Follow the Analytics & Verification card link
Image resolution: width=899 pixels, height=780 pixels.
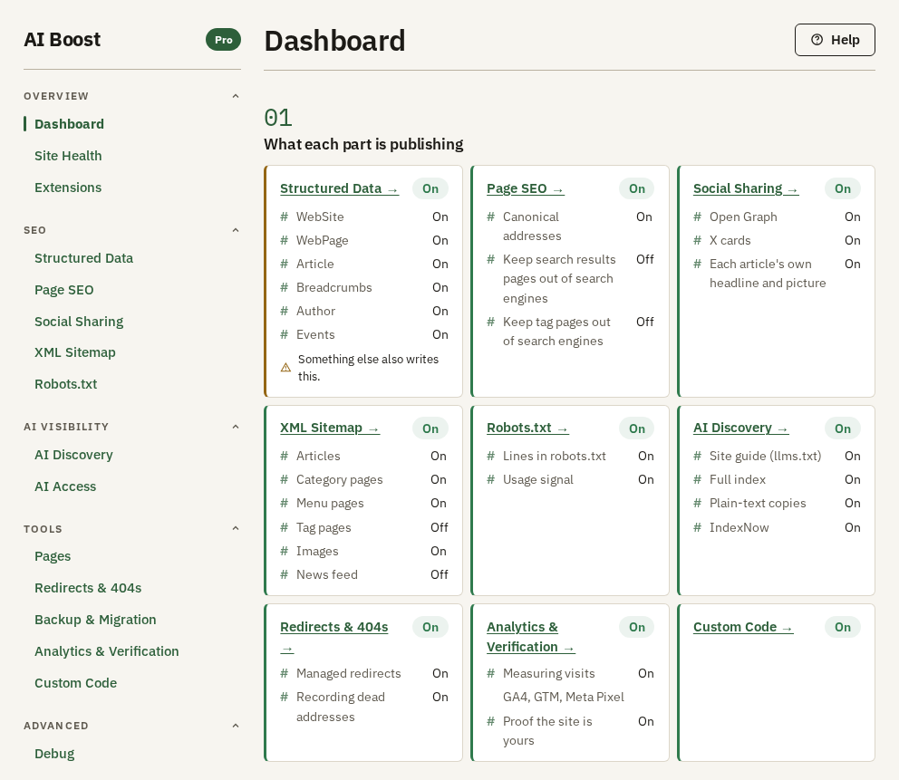(530, 637)
